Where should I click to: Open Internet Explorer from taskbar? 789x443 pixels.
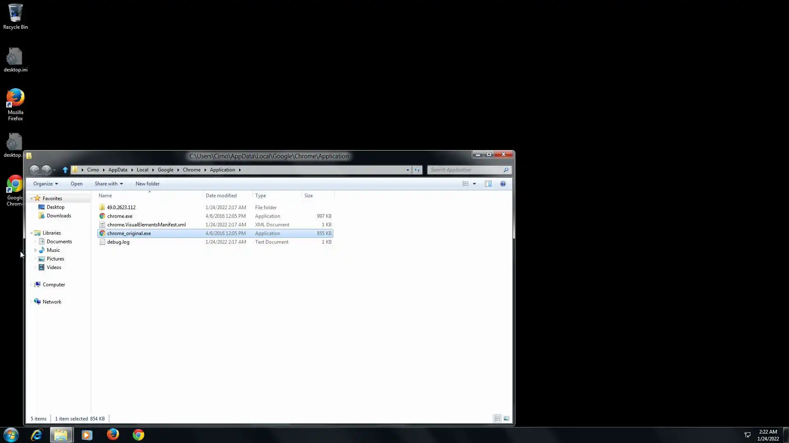click(x=37, y=435)
